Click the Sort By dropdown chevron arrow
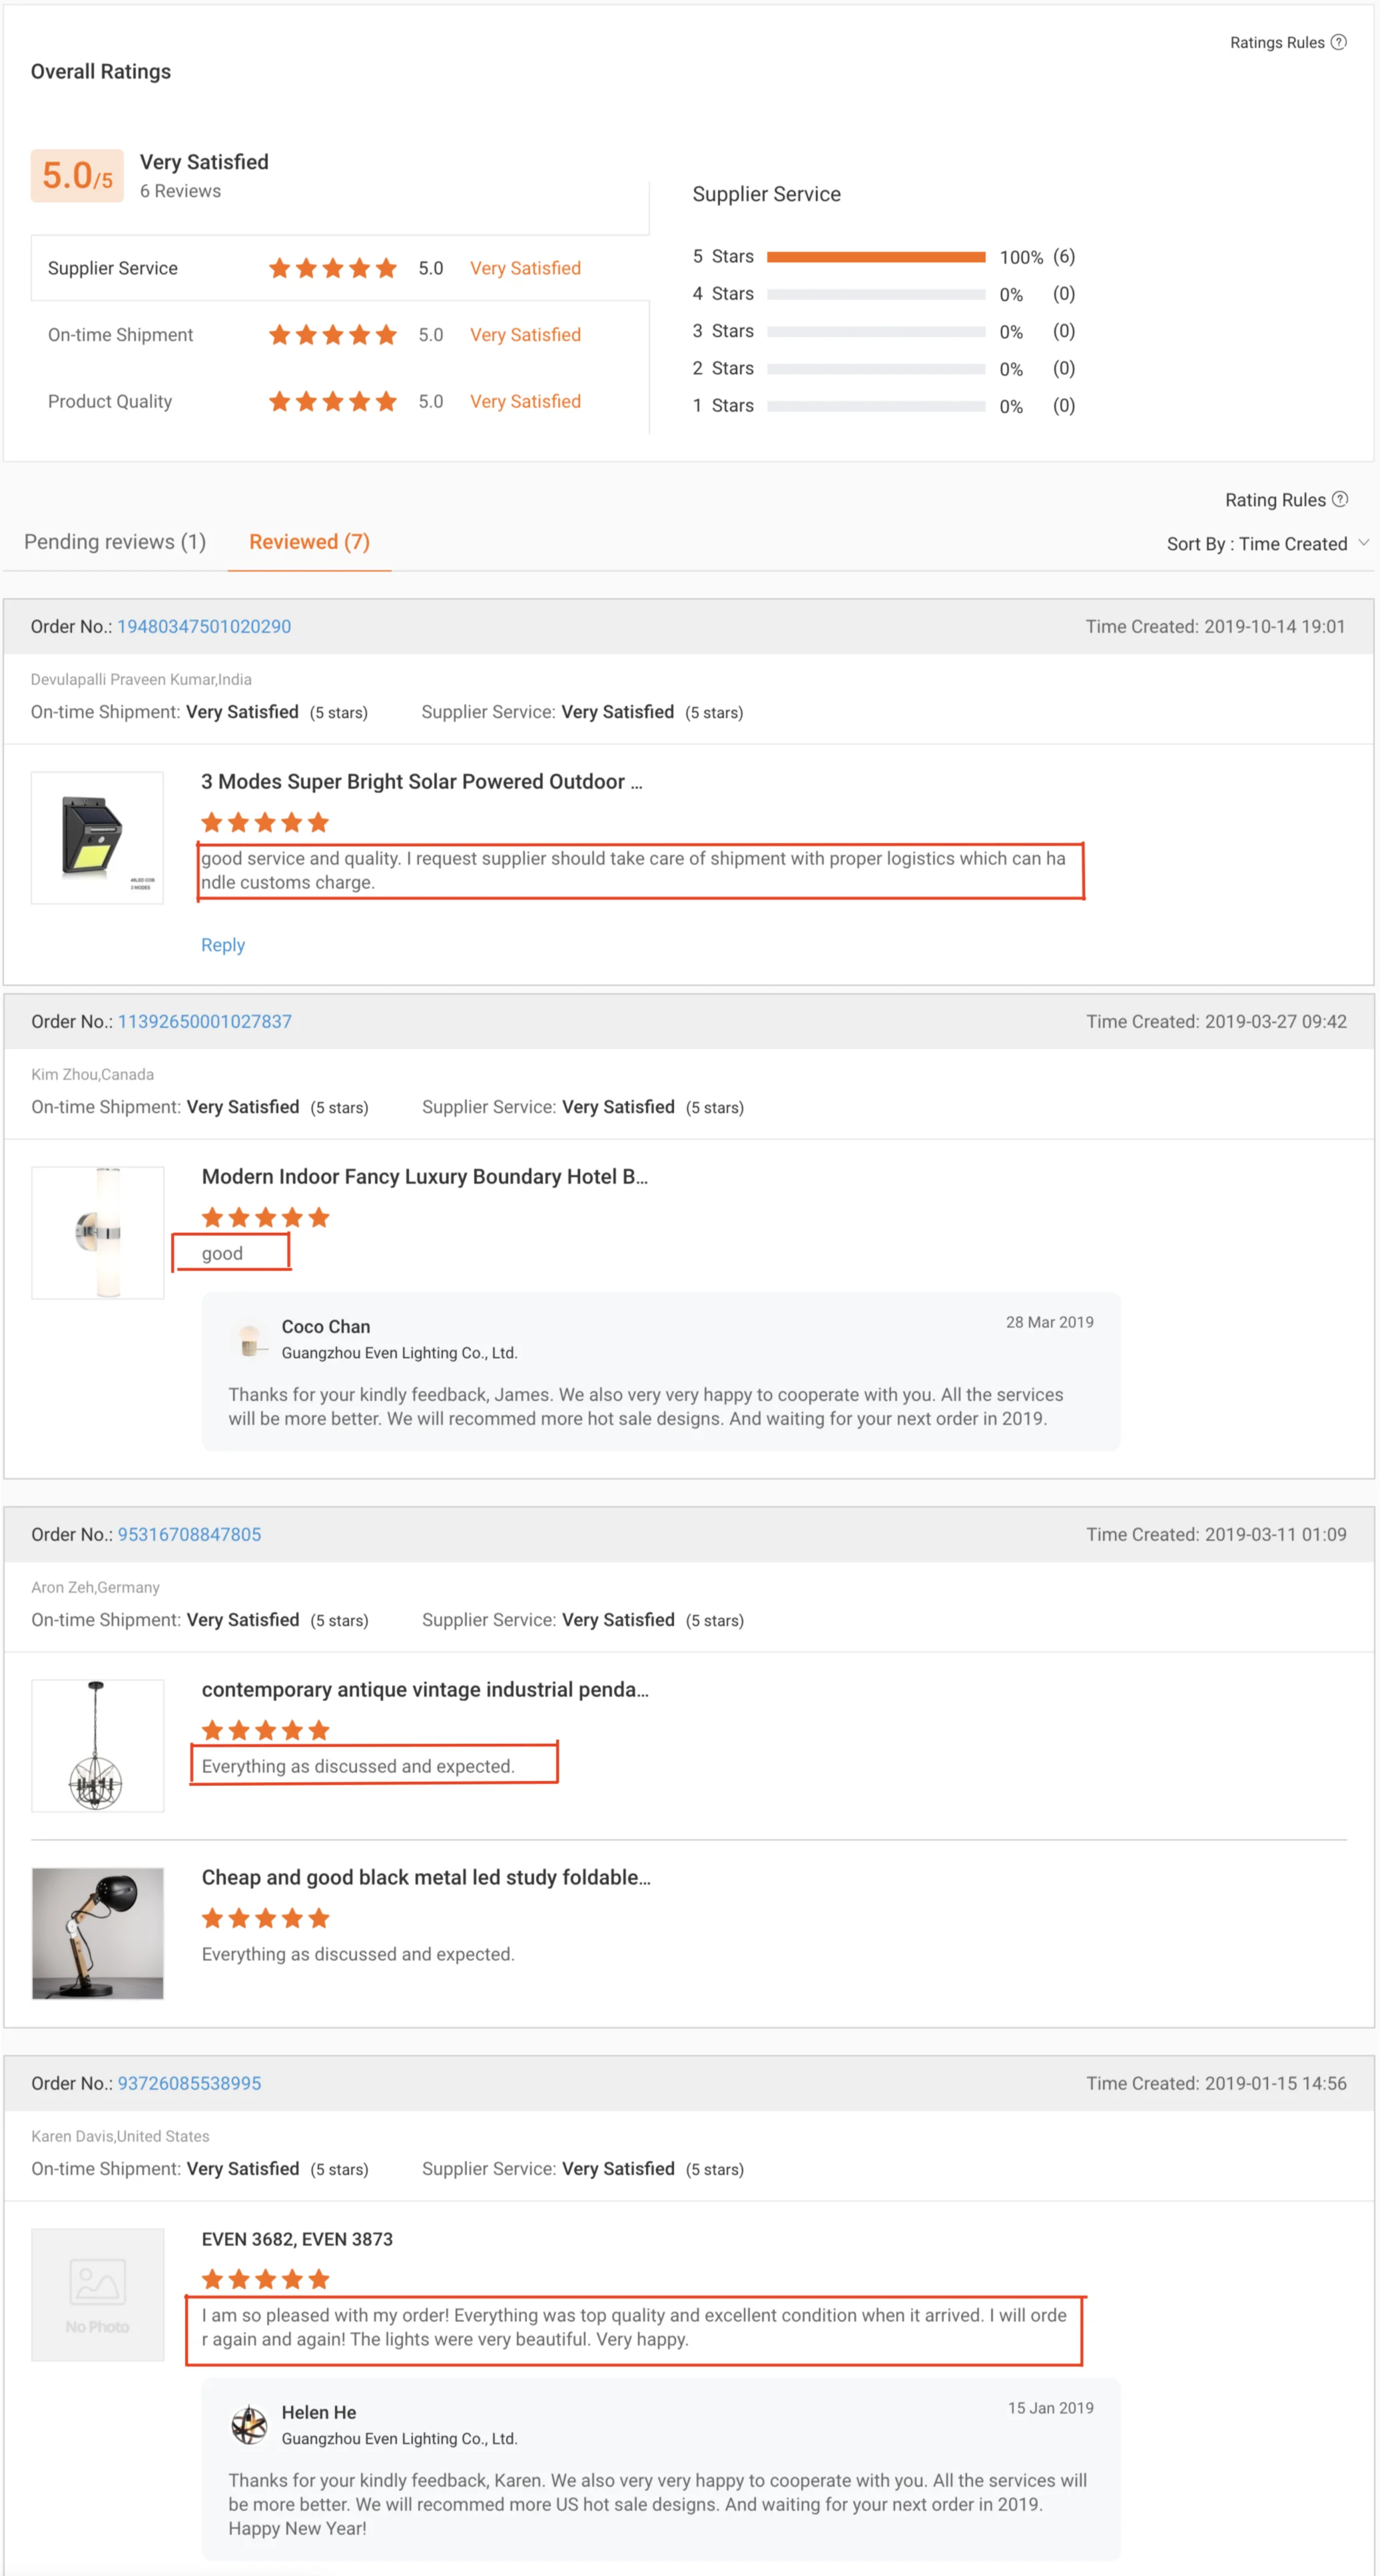This screenshot has width=1380, height=2576. [x=1363, y=543]
